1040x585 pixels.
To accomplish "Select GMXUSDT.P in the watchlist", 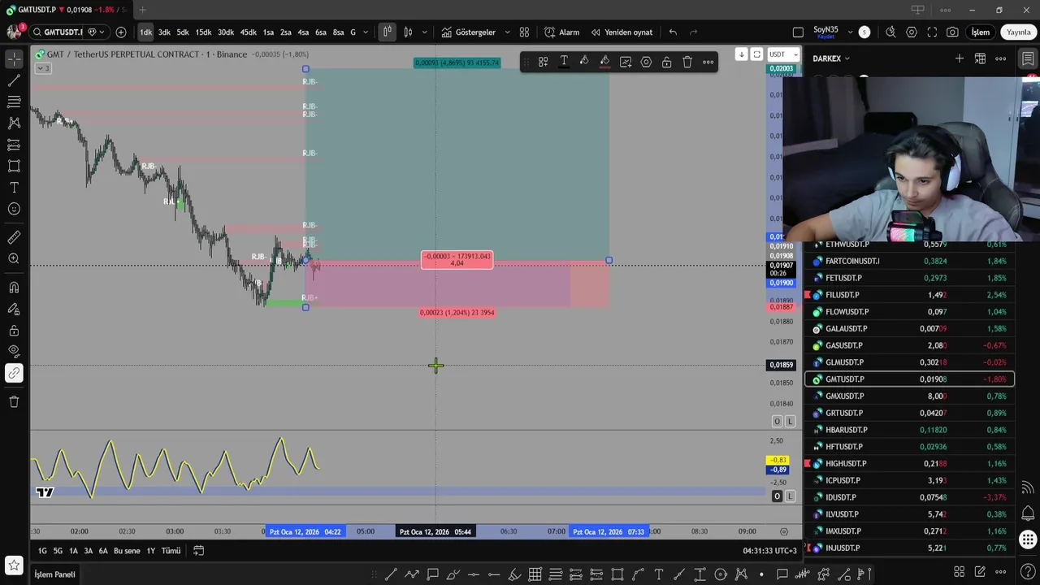I will point(909,396).
